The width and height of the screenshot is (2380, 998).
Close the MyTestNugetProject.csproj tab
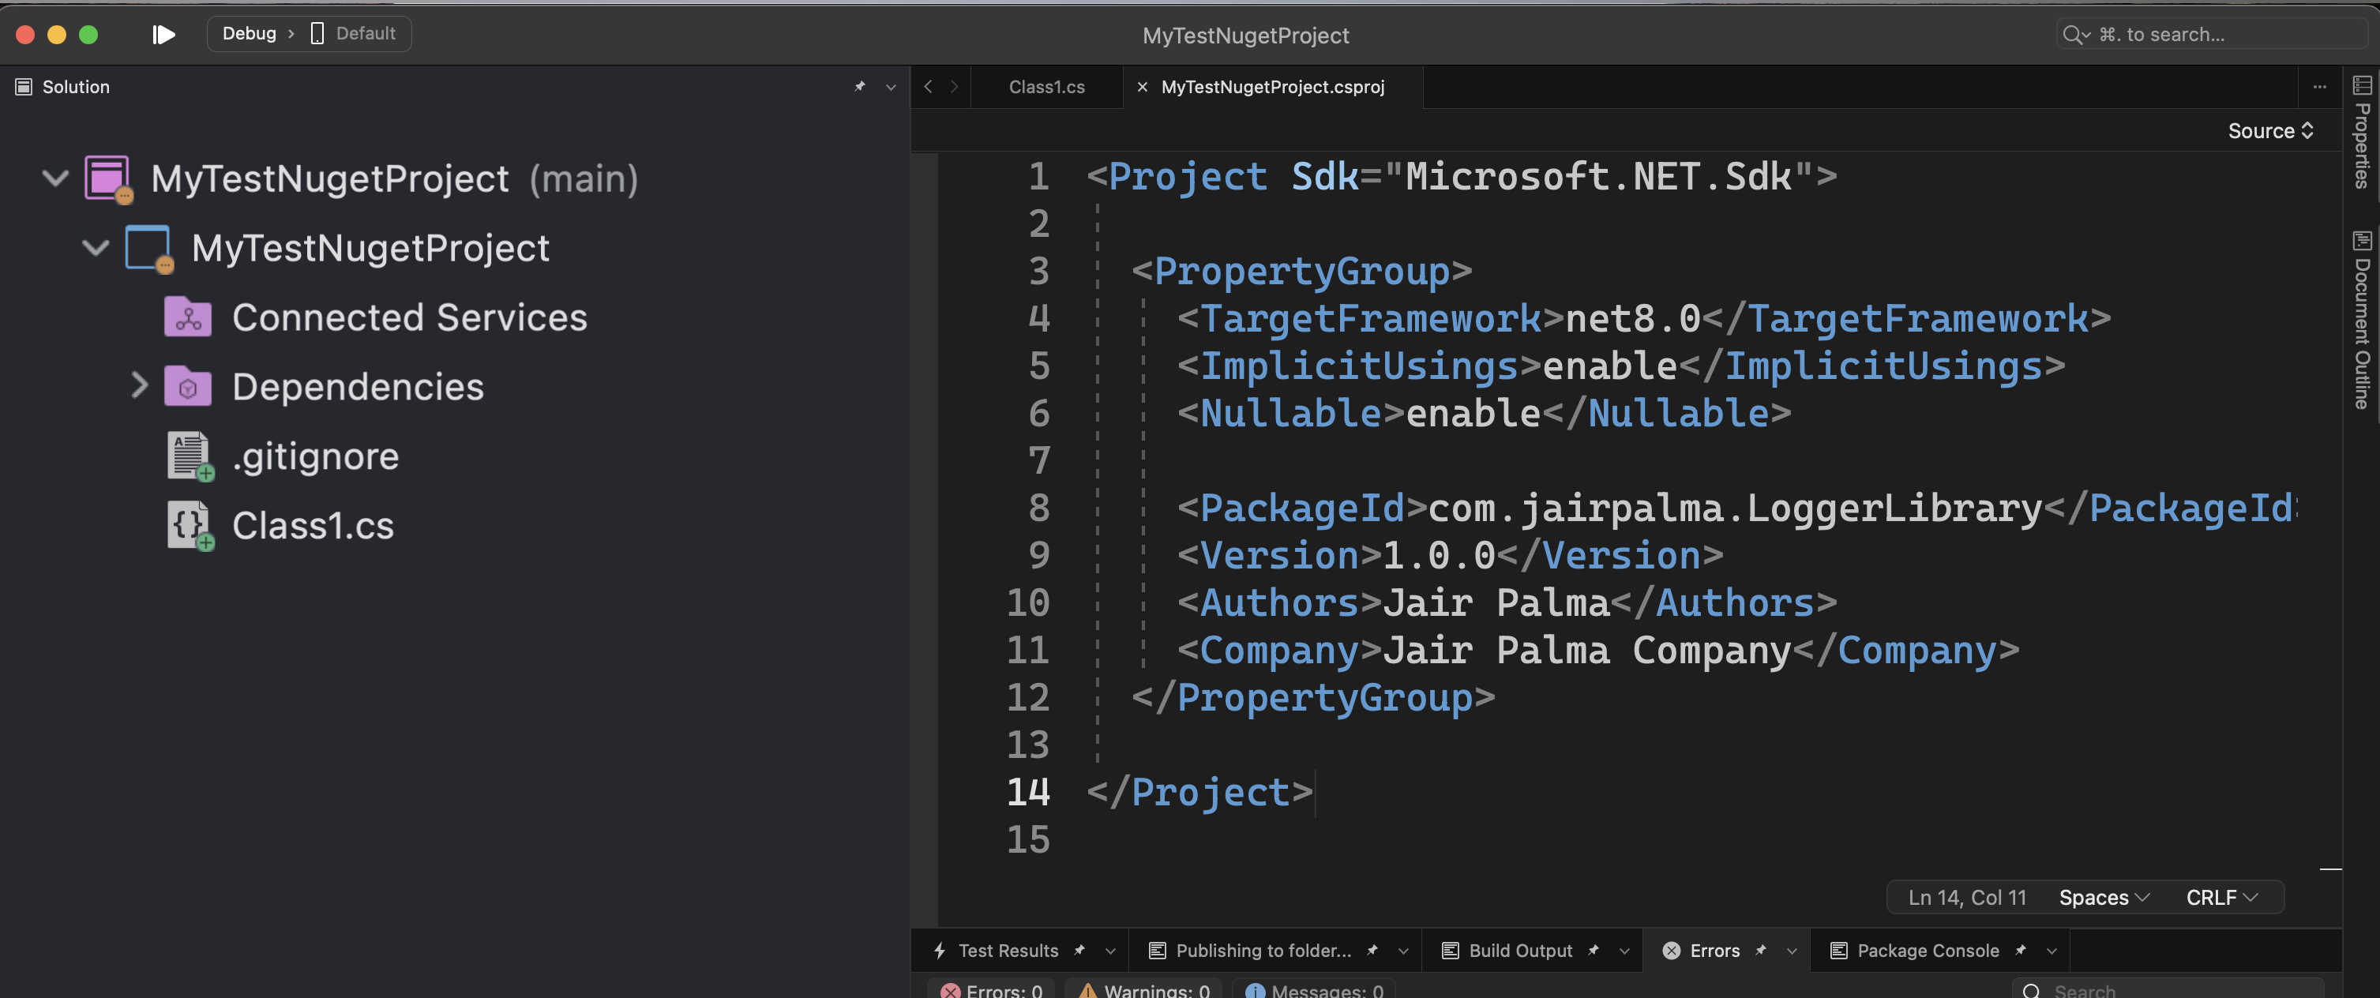[x=1142, y=87]
